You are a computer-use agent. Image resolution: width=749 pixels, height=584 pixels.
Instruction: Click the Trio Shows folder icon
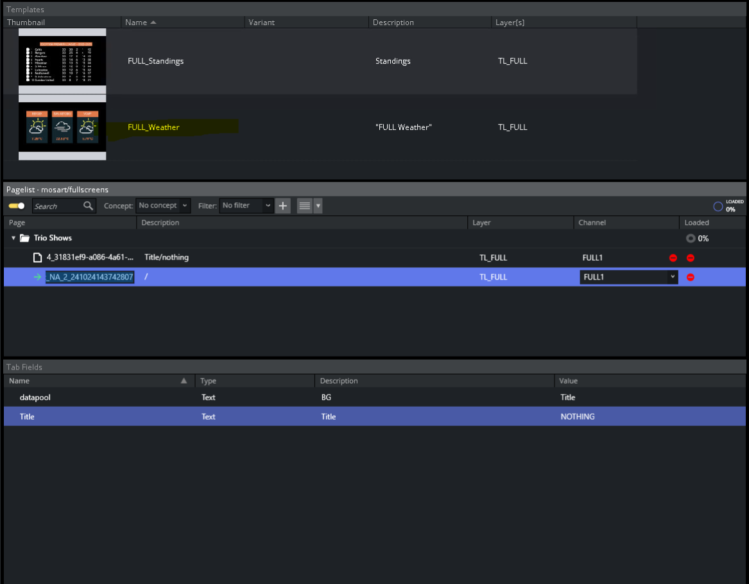click(x=24, y=238)
